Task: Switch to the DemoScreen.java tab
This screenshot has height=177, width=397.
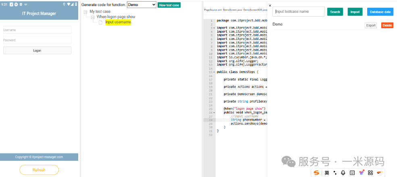Action: pyautogui.click(x=232, y=10)
